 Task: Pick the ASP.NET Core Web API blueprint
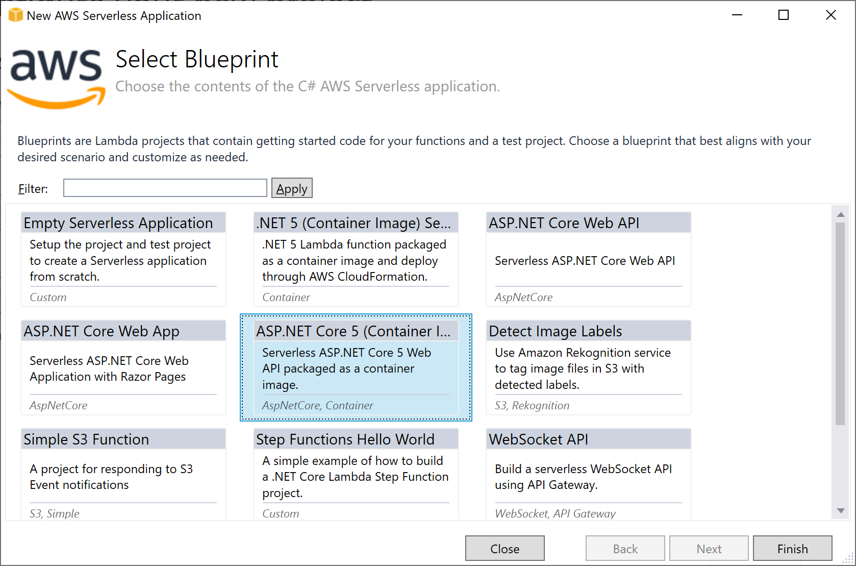(589, 259)
